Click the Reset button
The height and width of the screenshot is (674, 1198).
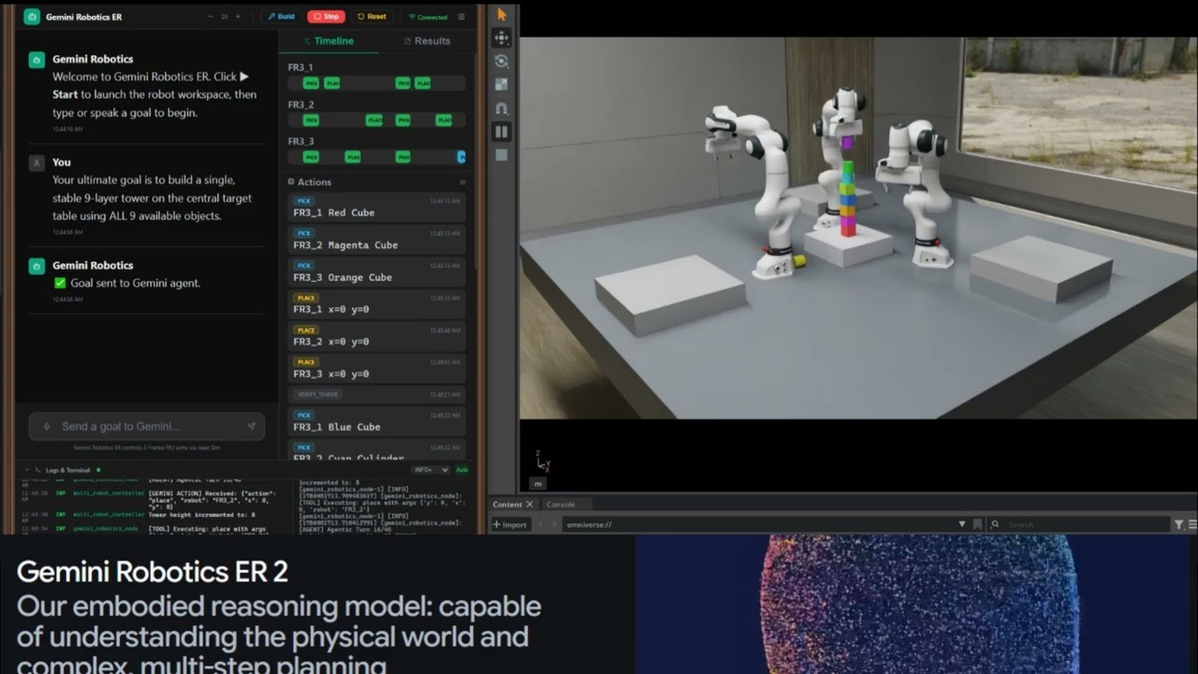click(x=372, y=17)
